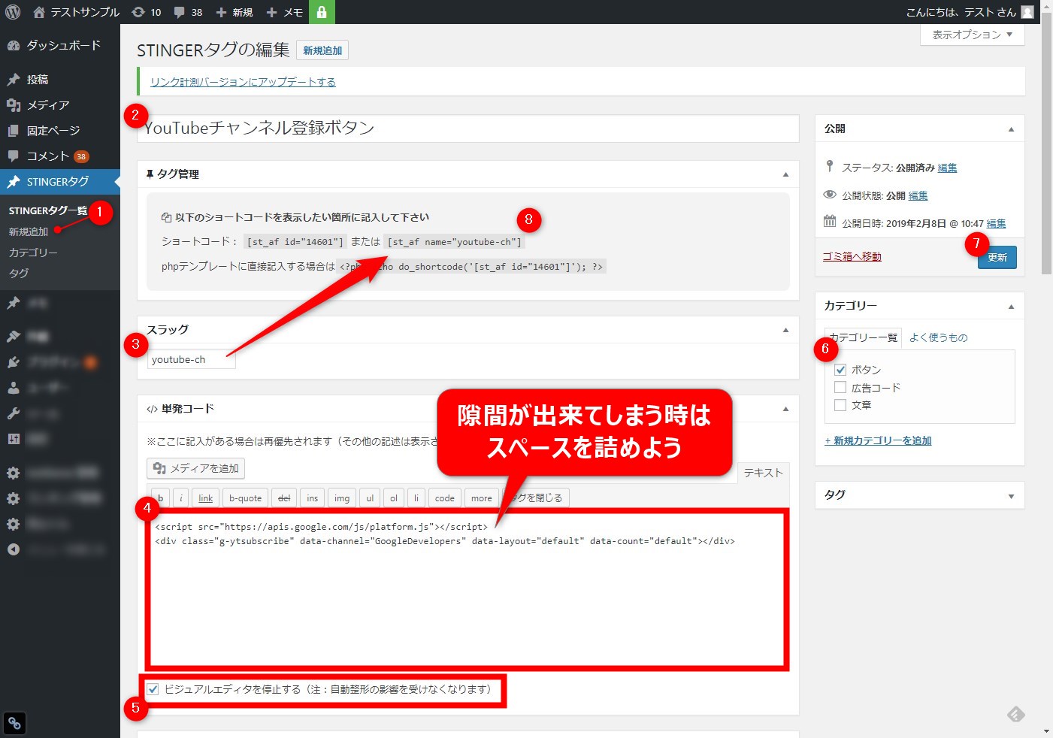Uncheck the ボタン category checkbox
This screenshot has height=738, width=1053.
click(840, 370)
